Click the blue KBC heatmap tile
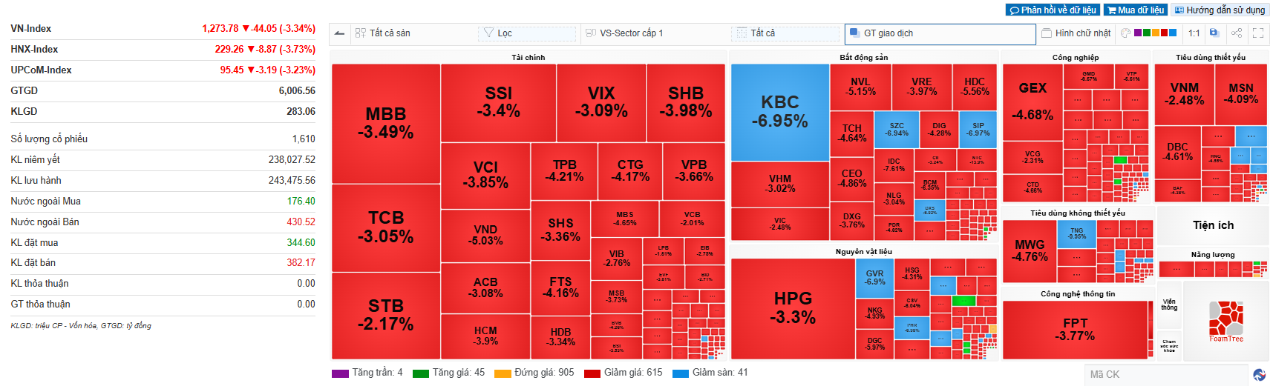The image size is (1273, 386). click(x=779, y=112)
